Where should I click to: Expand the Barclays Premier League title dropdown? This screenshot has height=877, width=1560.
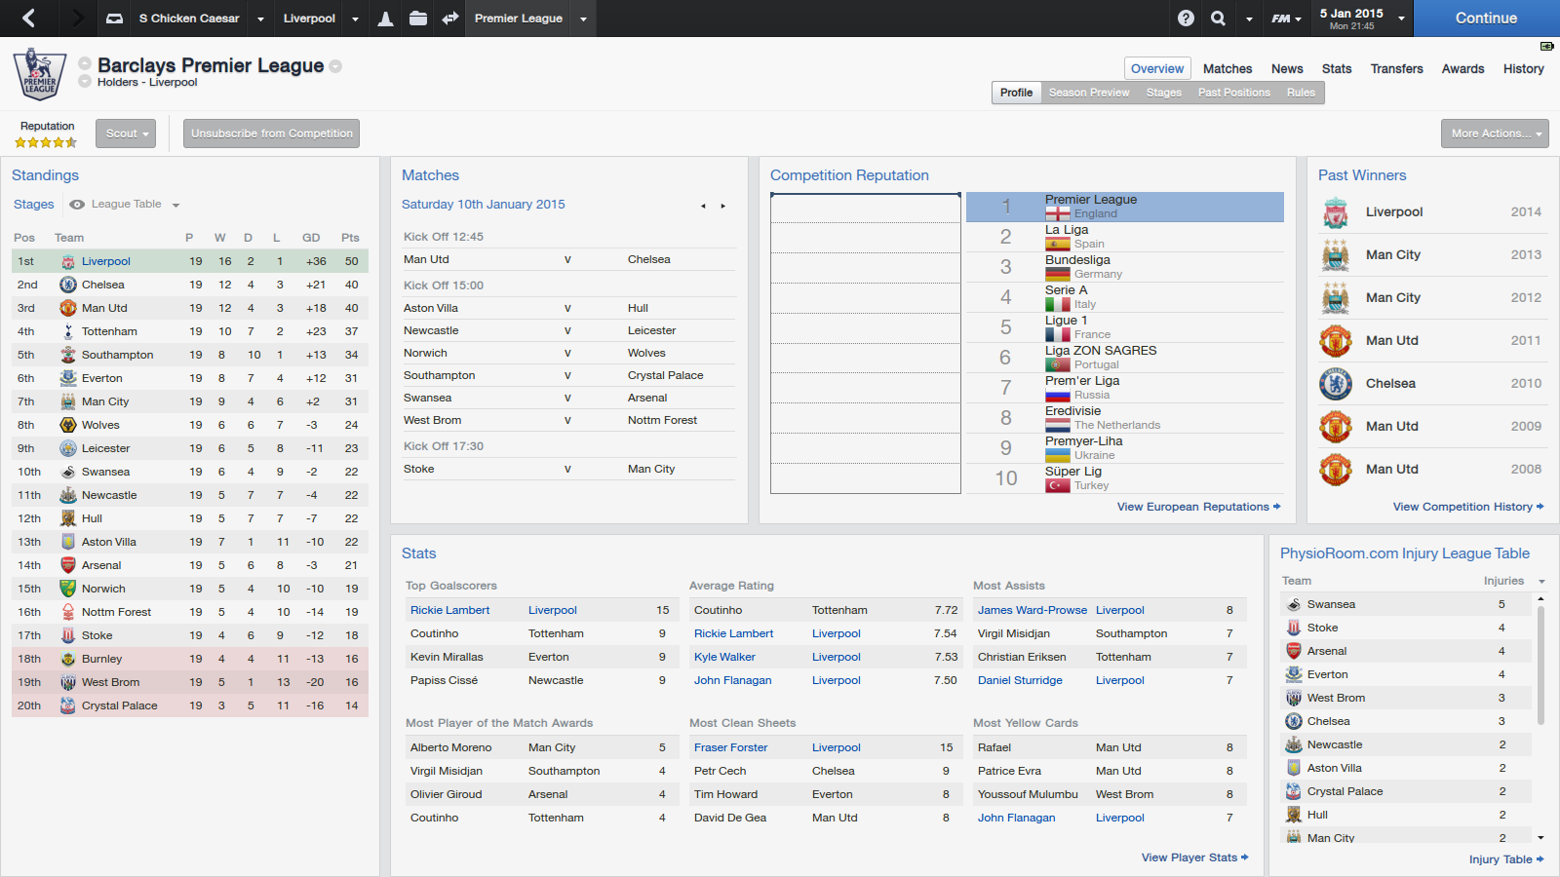point(335,66)
